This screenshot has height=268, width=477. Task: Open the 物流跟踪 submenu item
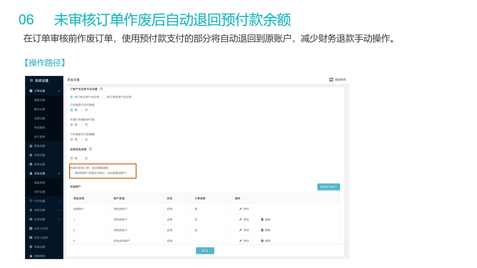point(40,127)
